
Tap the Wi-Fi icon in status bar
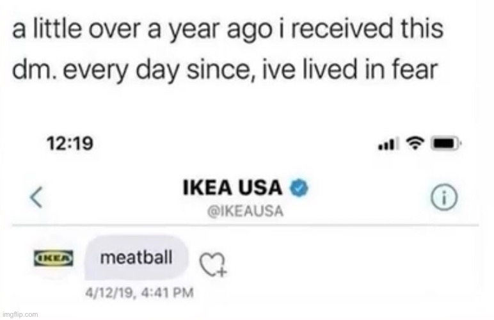pos(415,143)
